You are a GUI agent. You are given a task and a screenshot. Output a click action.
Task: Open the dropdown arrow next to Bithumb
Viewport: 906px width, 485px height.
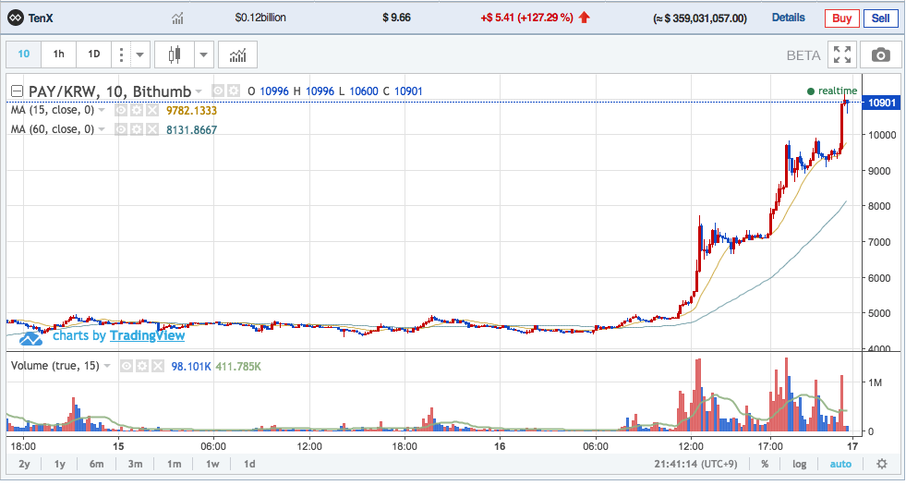point(199,91)
